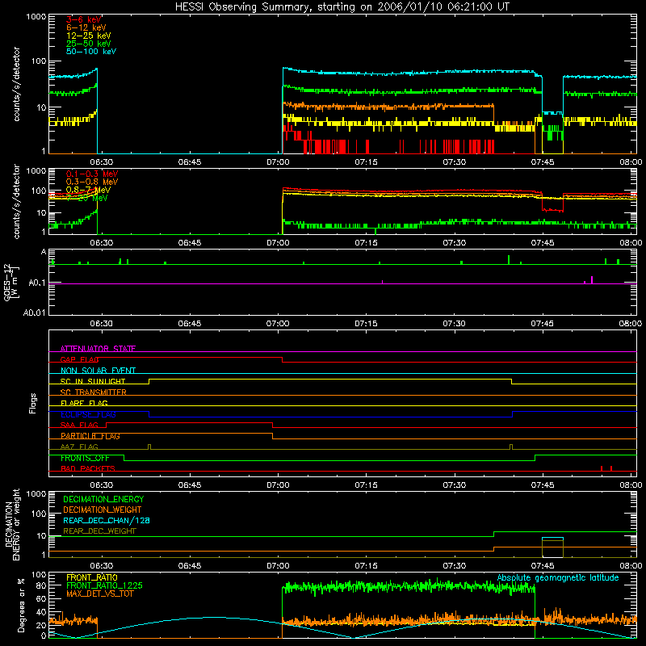Select the GAP_FLAG label
Image resolution: width=646 pixels, height=646 pixels.
click(x=79, y=359)
